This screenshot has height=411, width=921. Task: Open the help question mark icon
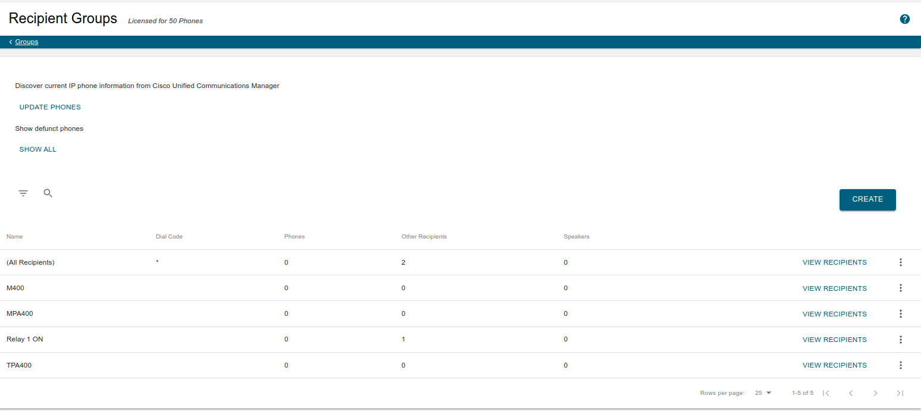pos(904,19)
